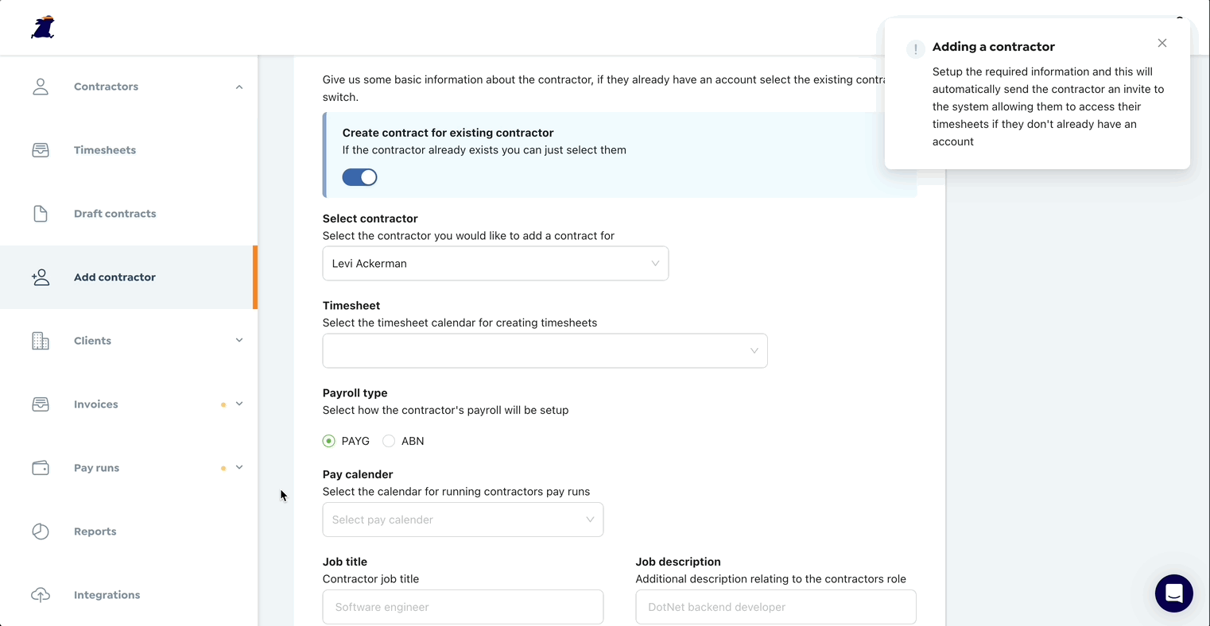This screenshot has height=626, width=1210.
Task: Select the ABN payroll type
Action: click(x=389, y=441)
